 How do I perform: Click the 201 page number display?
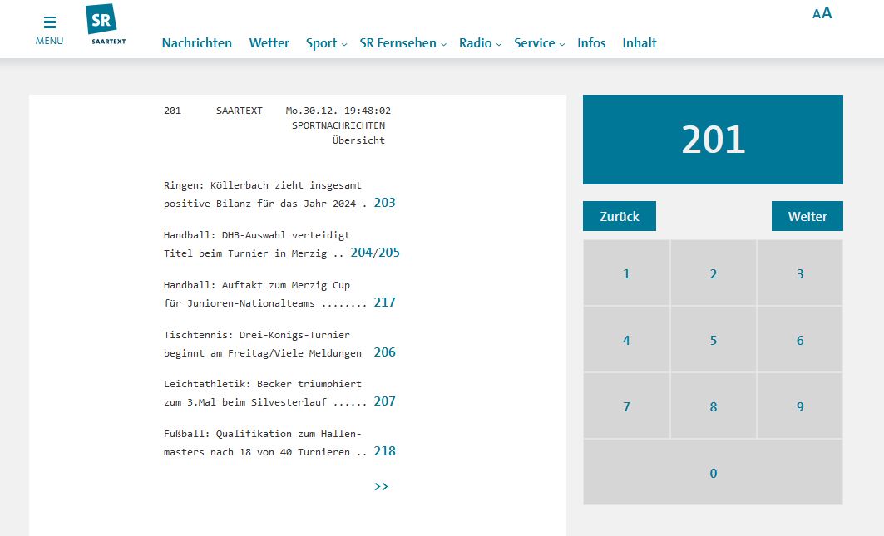tap(713, 140)
